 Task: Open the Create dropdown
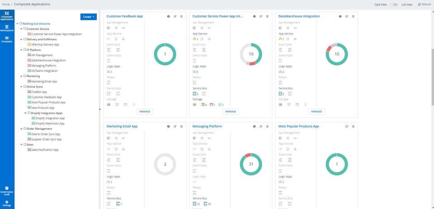pyautogui.click(x=89, y=17)
